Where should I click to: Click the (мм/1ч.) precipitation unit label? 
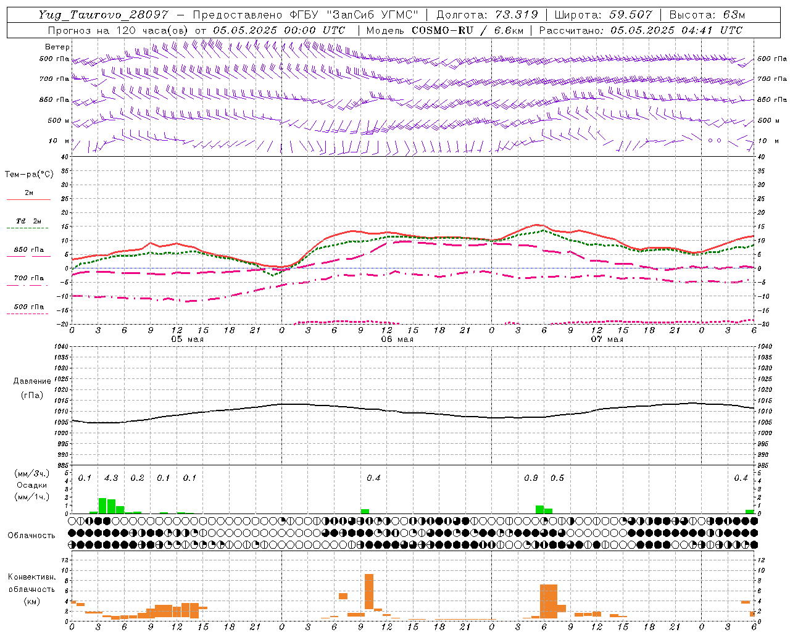32,497
